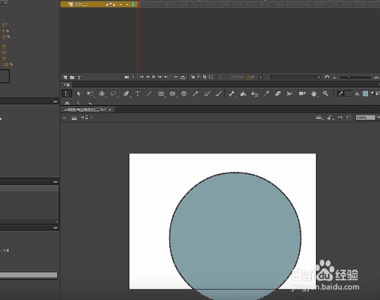Image resolution: width=380 pixels, height=300 pixels.
Task: Select the Eyedropper tool
Action: pyautogui.click(x=266, y=93)
